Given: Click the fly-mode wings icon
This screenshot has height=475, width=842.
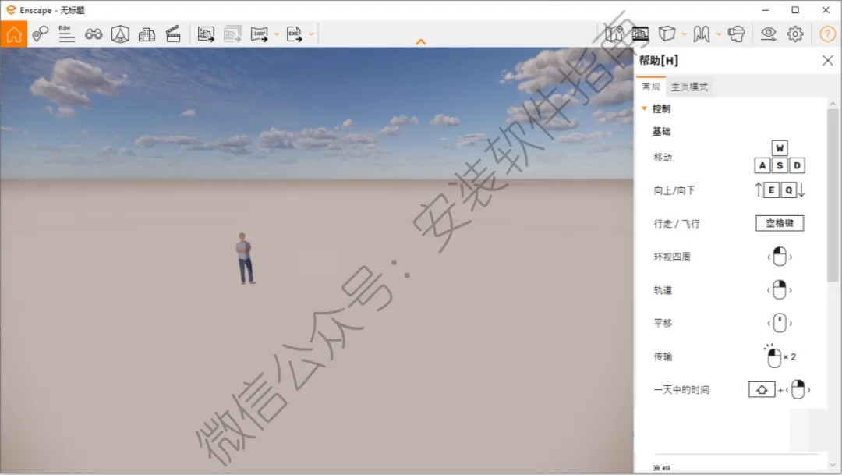Looking at the screenshot, I should [x=702, y=34].
